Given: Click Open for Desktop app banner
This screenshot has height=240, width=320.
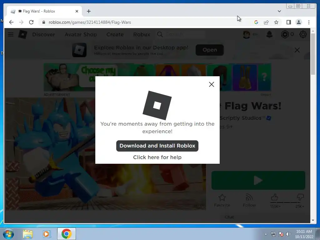Looking at the screenshot, I should (210, 50).
